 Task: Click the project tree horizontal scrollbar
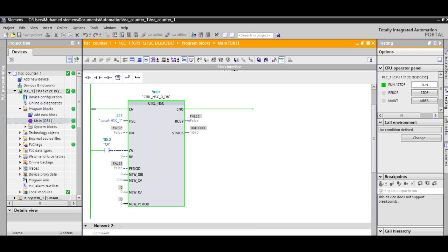[40, 203]
